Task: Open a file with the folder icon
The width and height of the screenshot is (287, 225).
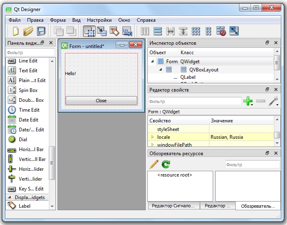Action: coord(28,31)
